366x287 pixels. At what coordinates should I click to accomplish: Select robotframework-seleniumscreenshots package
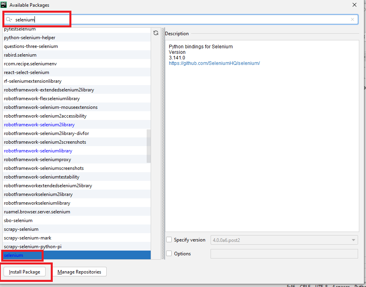click(77, 168)
